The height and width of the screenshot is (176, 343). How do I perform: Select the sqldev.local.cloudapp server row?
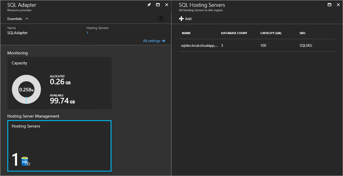(200, 45)
